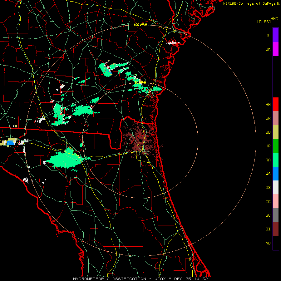
Task: Click the ND legend label
Action: 268,243
